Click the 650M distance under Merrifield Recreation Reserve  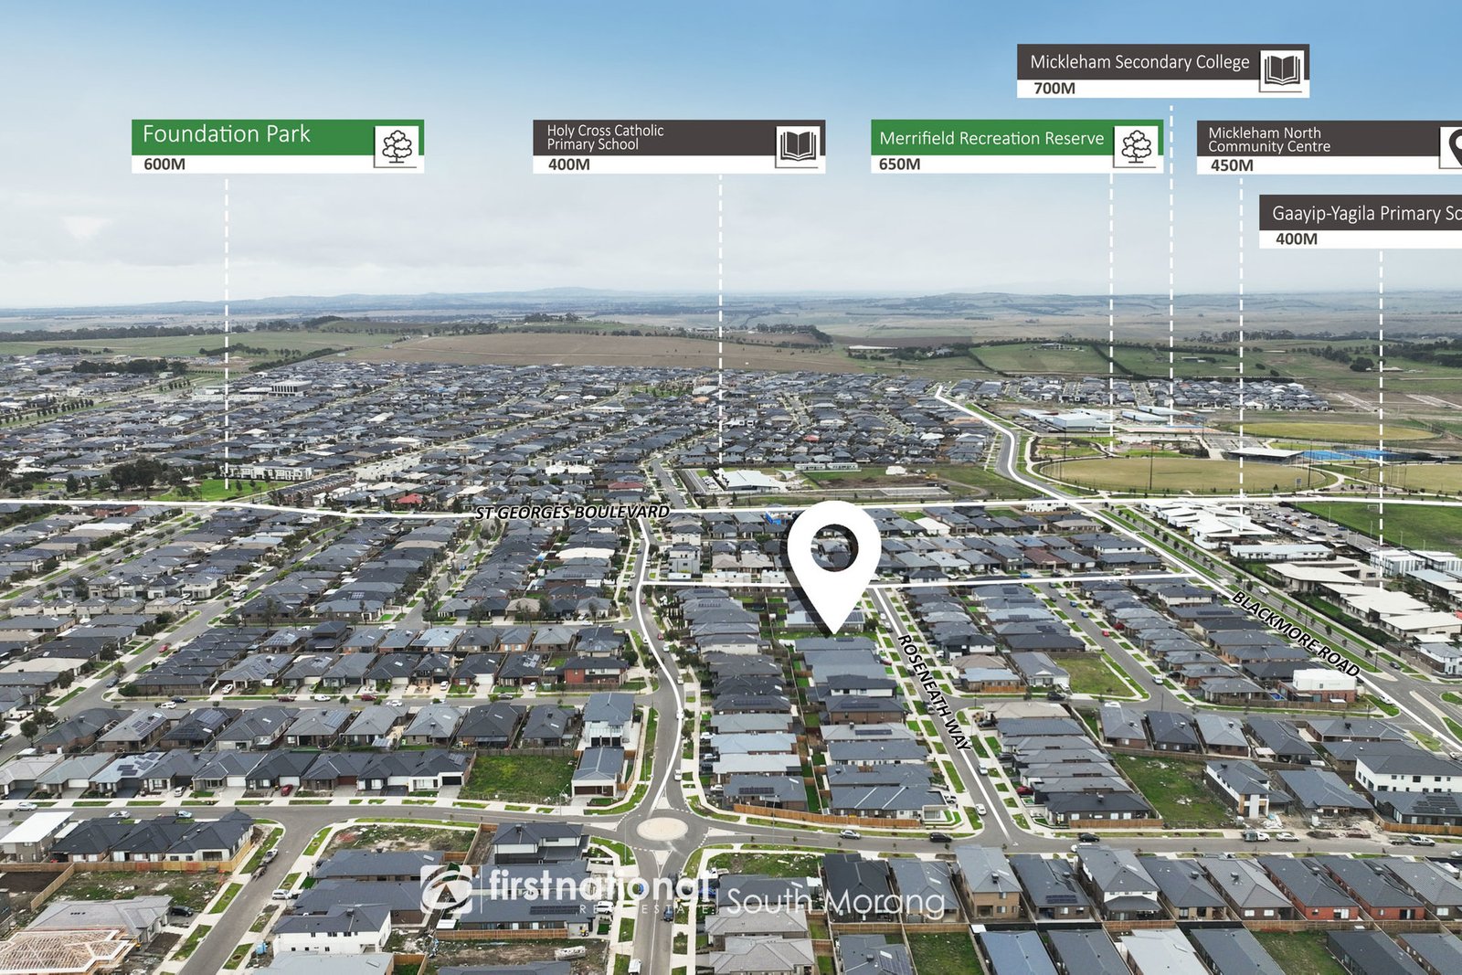[x=899, y=164]
